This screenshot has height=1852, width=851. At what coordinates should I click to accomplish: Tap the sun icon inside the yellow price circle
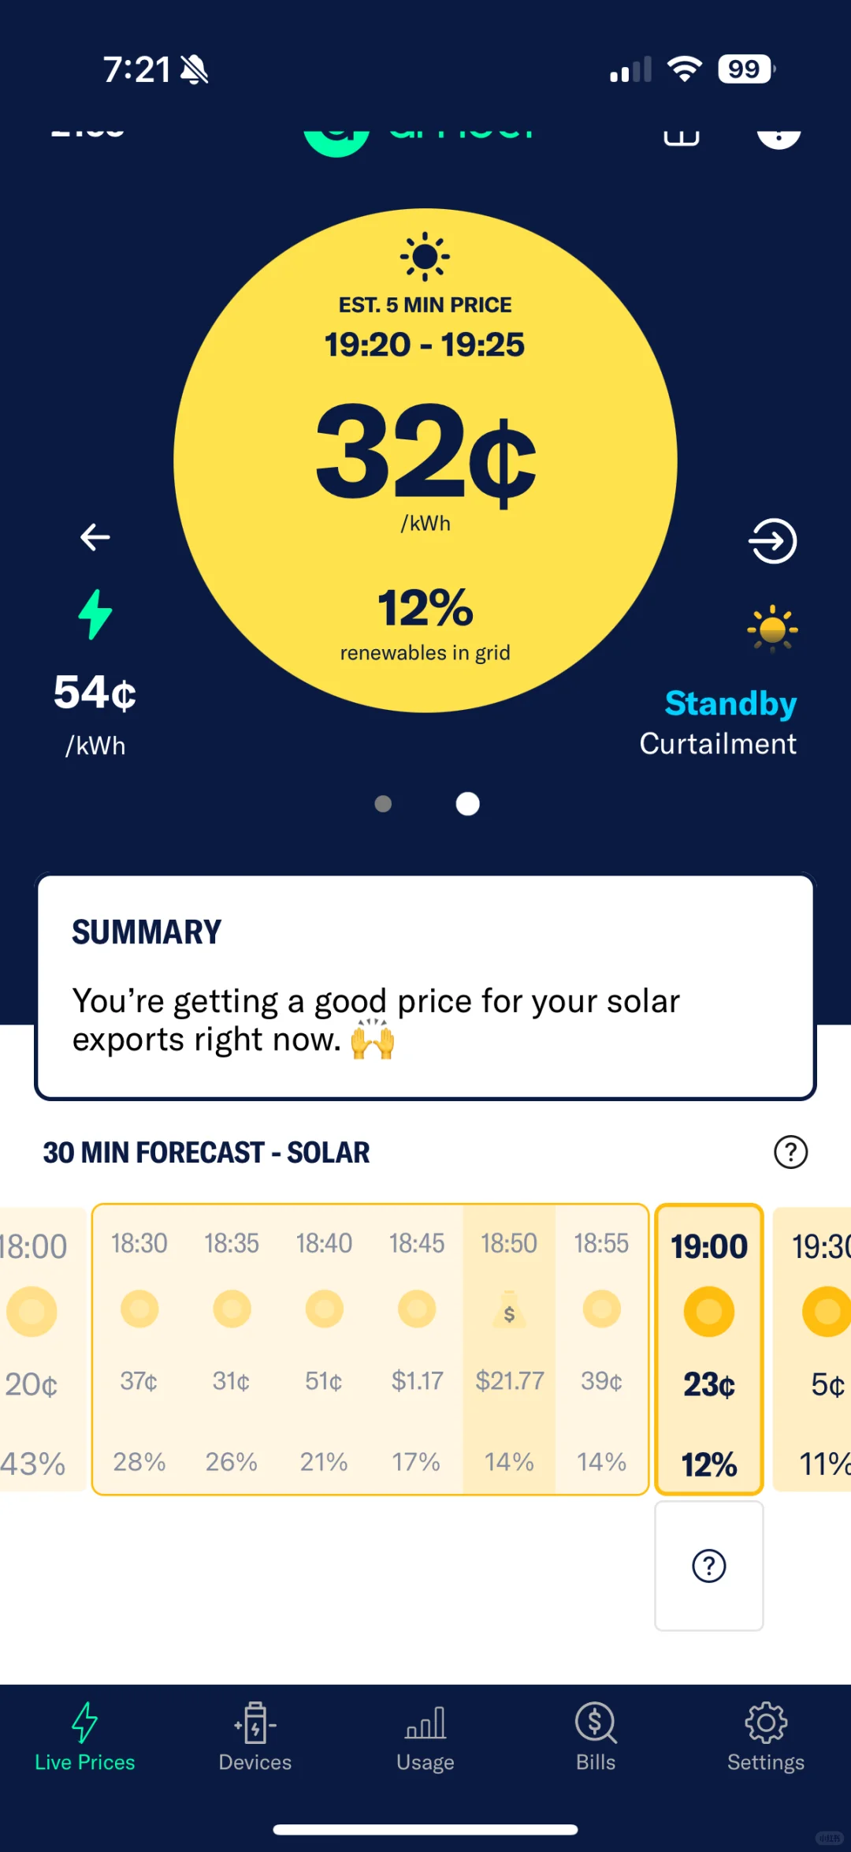point(425,256)
